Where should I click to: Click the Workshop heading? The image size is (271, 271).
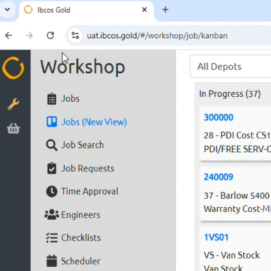pyautogui.click(x=83, y=67)
